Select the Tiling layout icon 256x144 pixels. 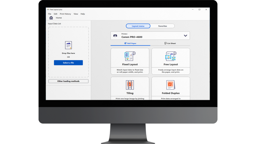point(130,85)
